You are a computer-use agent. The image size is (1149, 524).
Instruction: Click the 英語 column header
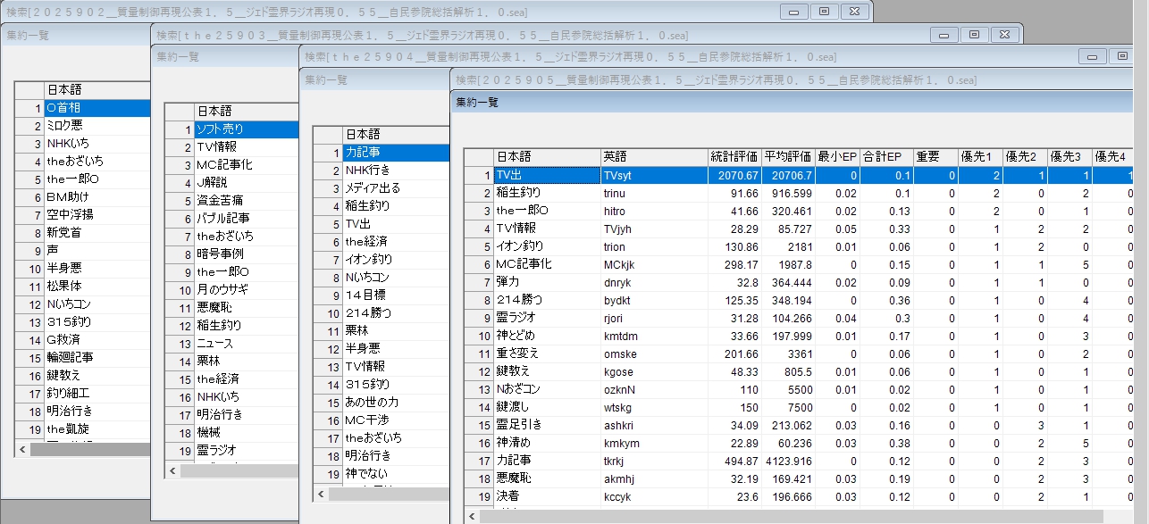tap(653, 156)
